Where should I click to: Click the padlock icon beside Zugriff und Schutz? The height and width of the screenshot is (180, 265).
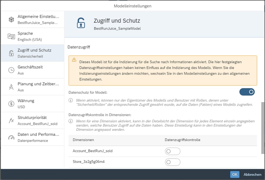11,53
